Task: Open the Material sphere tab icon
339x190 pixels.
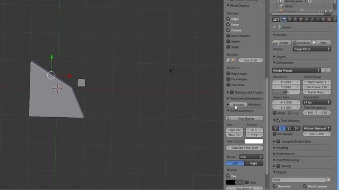Action: [x=324, y=20]
